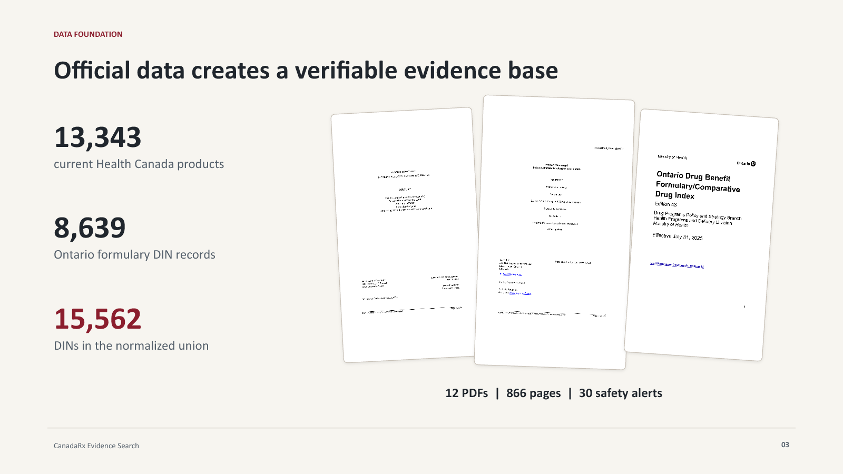Click the 'DINs in the normalized union' caption
The height and width of the screenshot is (474, 843).
[131, 346]
